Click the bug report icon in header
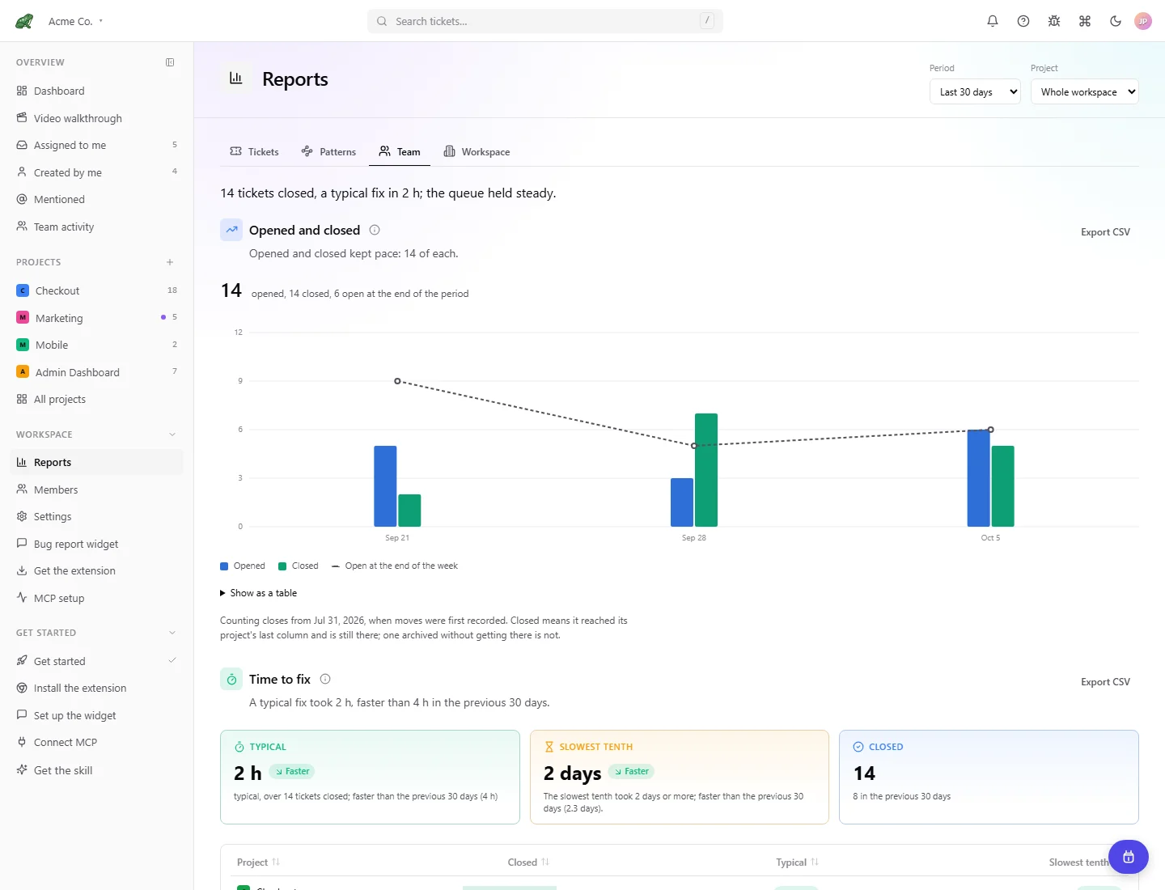This screenshot has width=1165, height=890. pyautogui.click(x=1054, y=21)
